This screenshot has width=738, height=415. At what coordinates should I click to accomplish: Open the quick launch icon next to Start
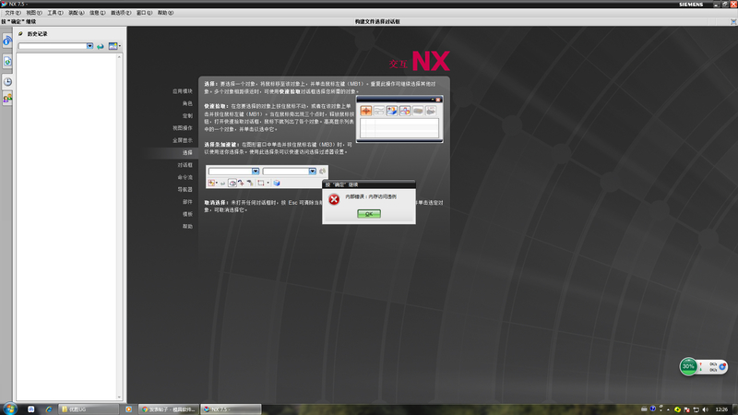pos(31,409)
